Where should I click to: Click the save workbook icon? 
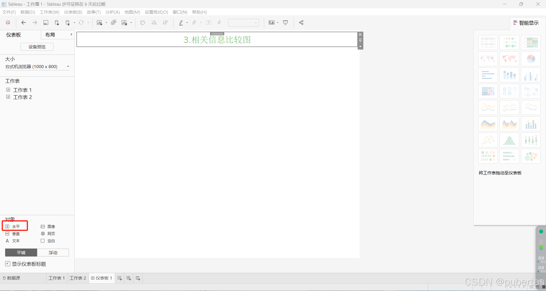click(x=46, y=23)
